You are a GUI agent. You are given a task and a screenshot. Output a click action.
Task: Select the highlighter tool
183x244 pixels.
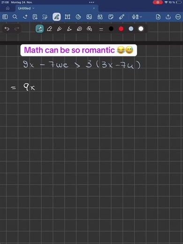[x=60, y=29]
